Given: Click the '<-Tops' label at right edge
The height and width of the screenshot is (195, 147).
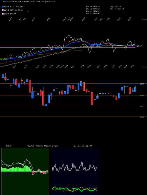Looking at the screenshot, I should pos(144,20).
